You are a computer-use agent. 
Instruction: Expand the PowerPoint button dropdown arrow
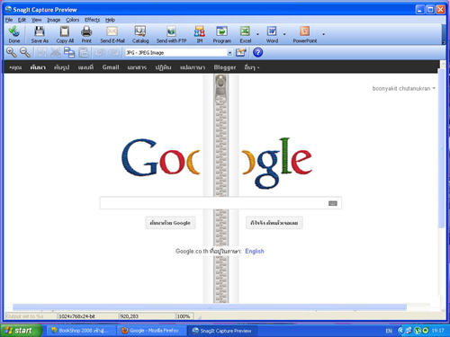tap(323, 34)
